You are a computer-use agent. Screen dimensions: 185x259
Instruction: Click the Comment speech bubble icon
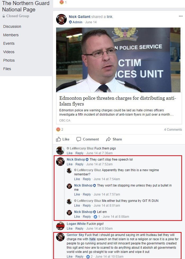[79, 139]
